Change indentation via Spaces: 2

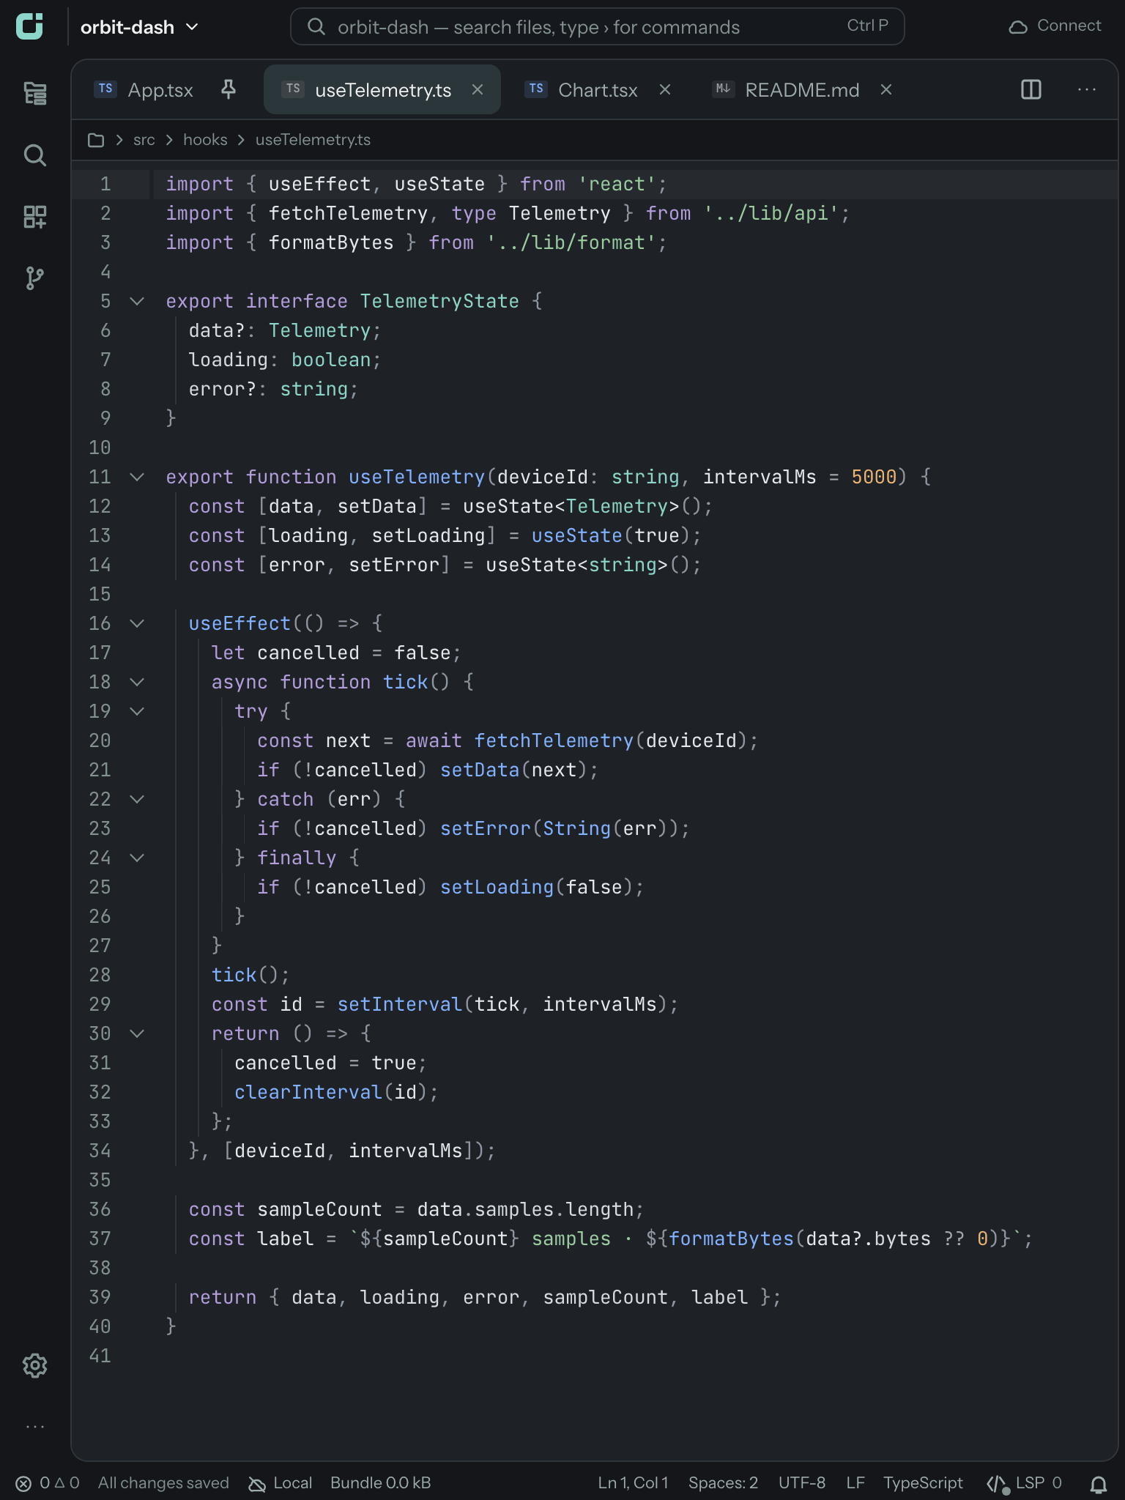pos(723,1483)
